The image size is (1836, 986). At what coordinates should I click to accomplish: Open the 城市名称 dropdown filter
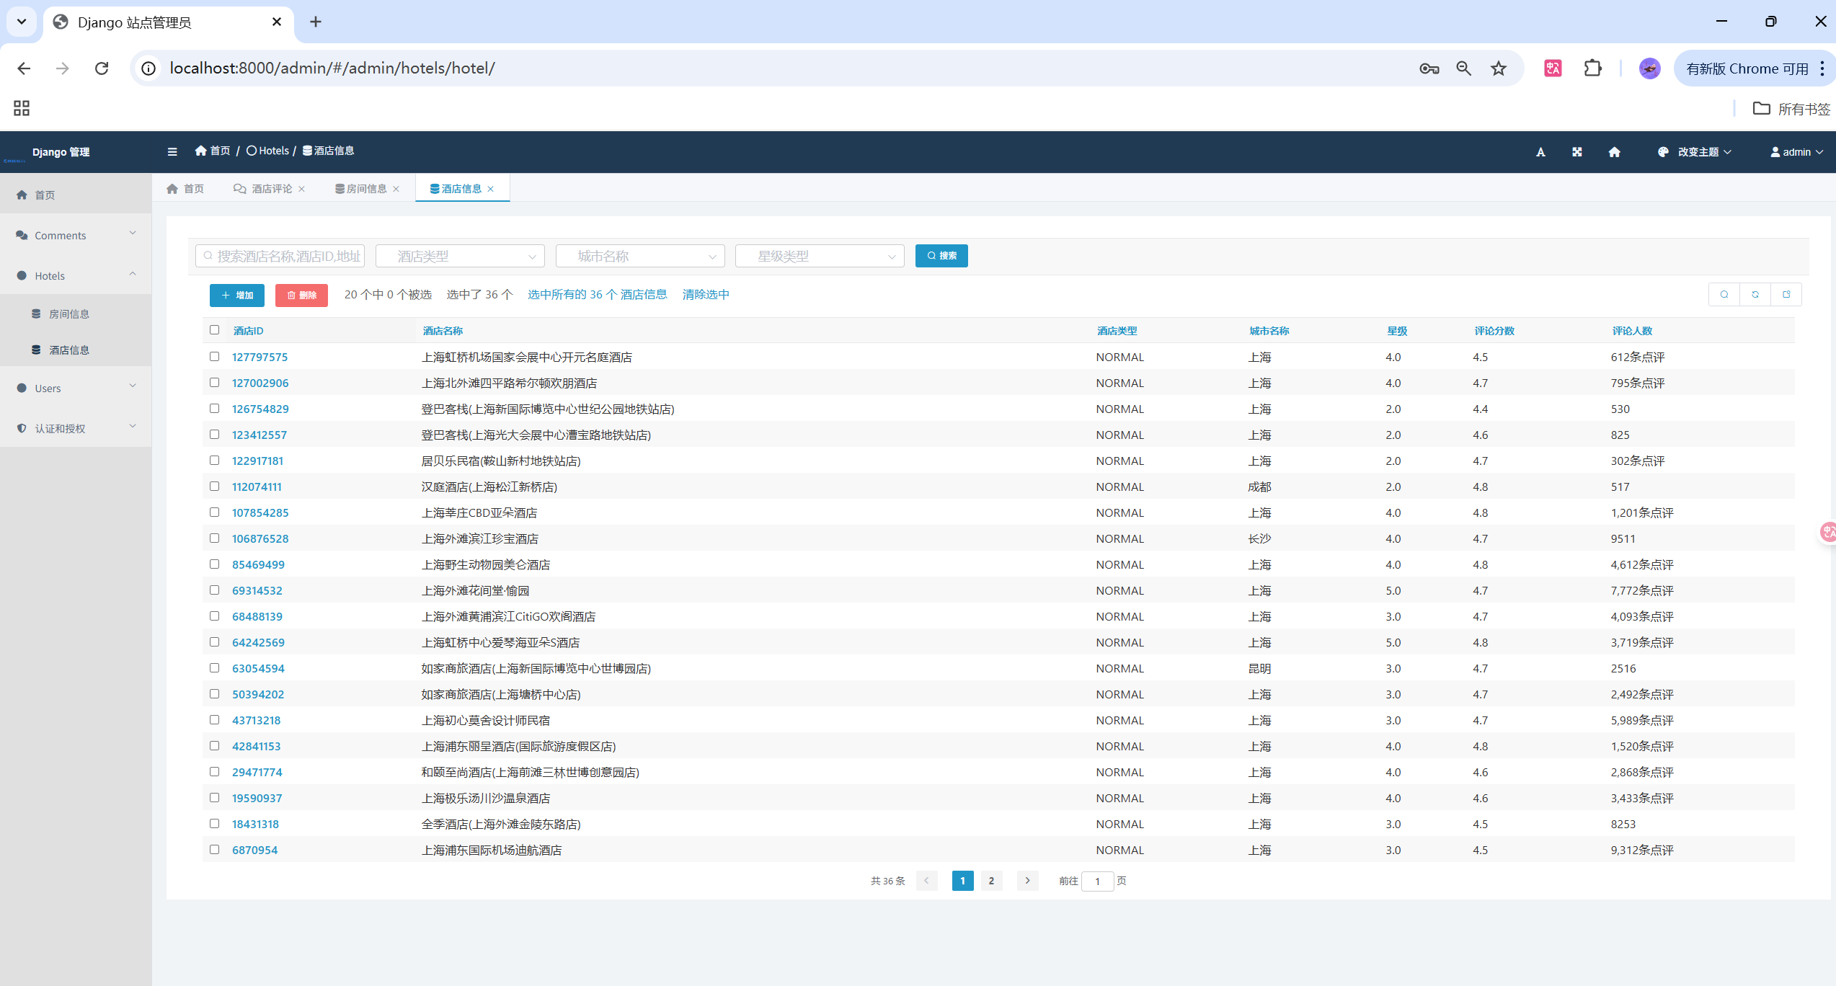coord(640,256)
